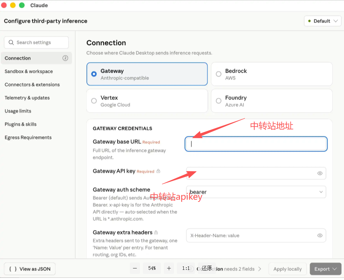Click the curly braces icon in View as JSON

[13, 269]
